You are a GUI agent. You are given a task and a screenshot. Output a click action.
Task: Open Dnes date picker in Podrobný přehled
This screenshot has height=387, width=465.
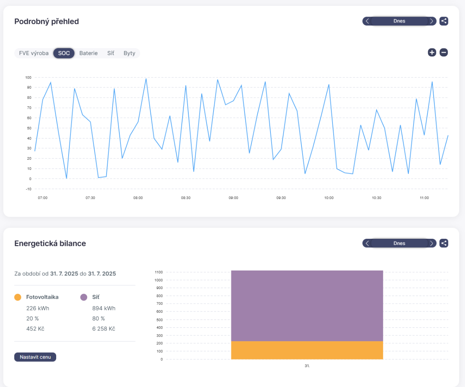coord(399,21)
